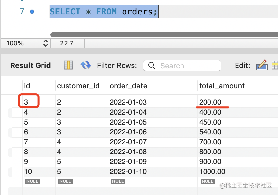Click the result grid columns icon

[69, 65]
